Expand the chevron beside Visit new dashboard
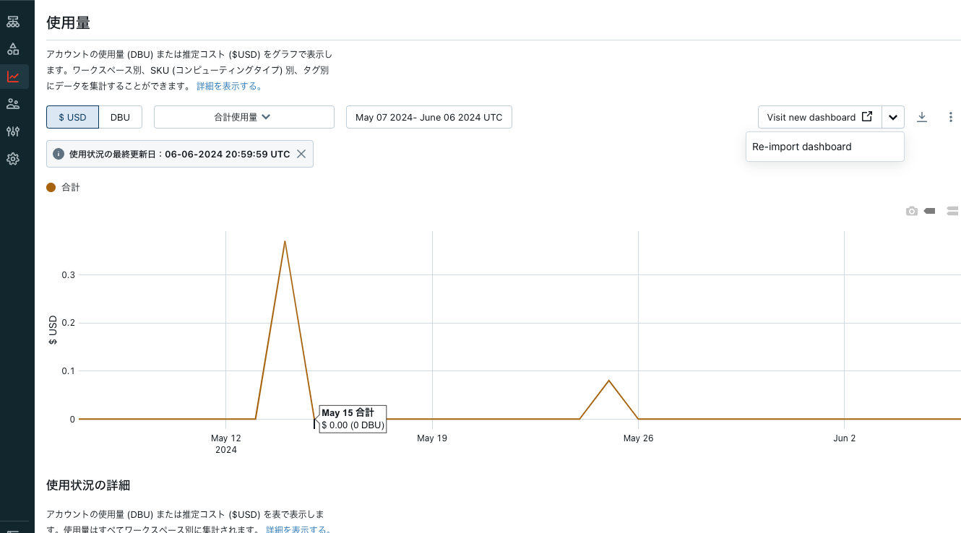The width and height of the screenshot is (961, 533). pos(893,116)
